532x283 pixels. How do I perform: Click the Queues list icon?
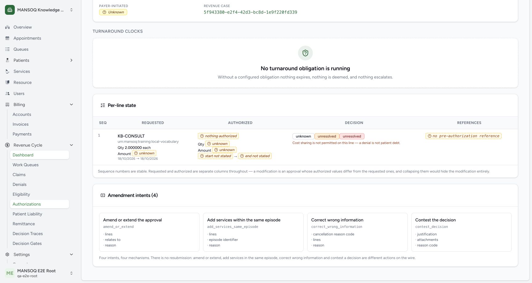click(x=7, y=49)
